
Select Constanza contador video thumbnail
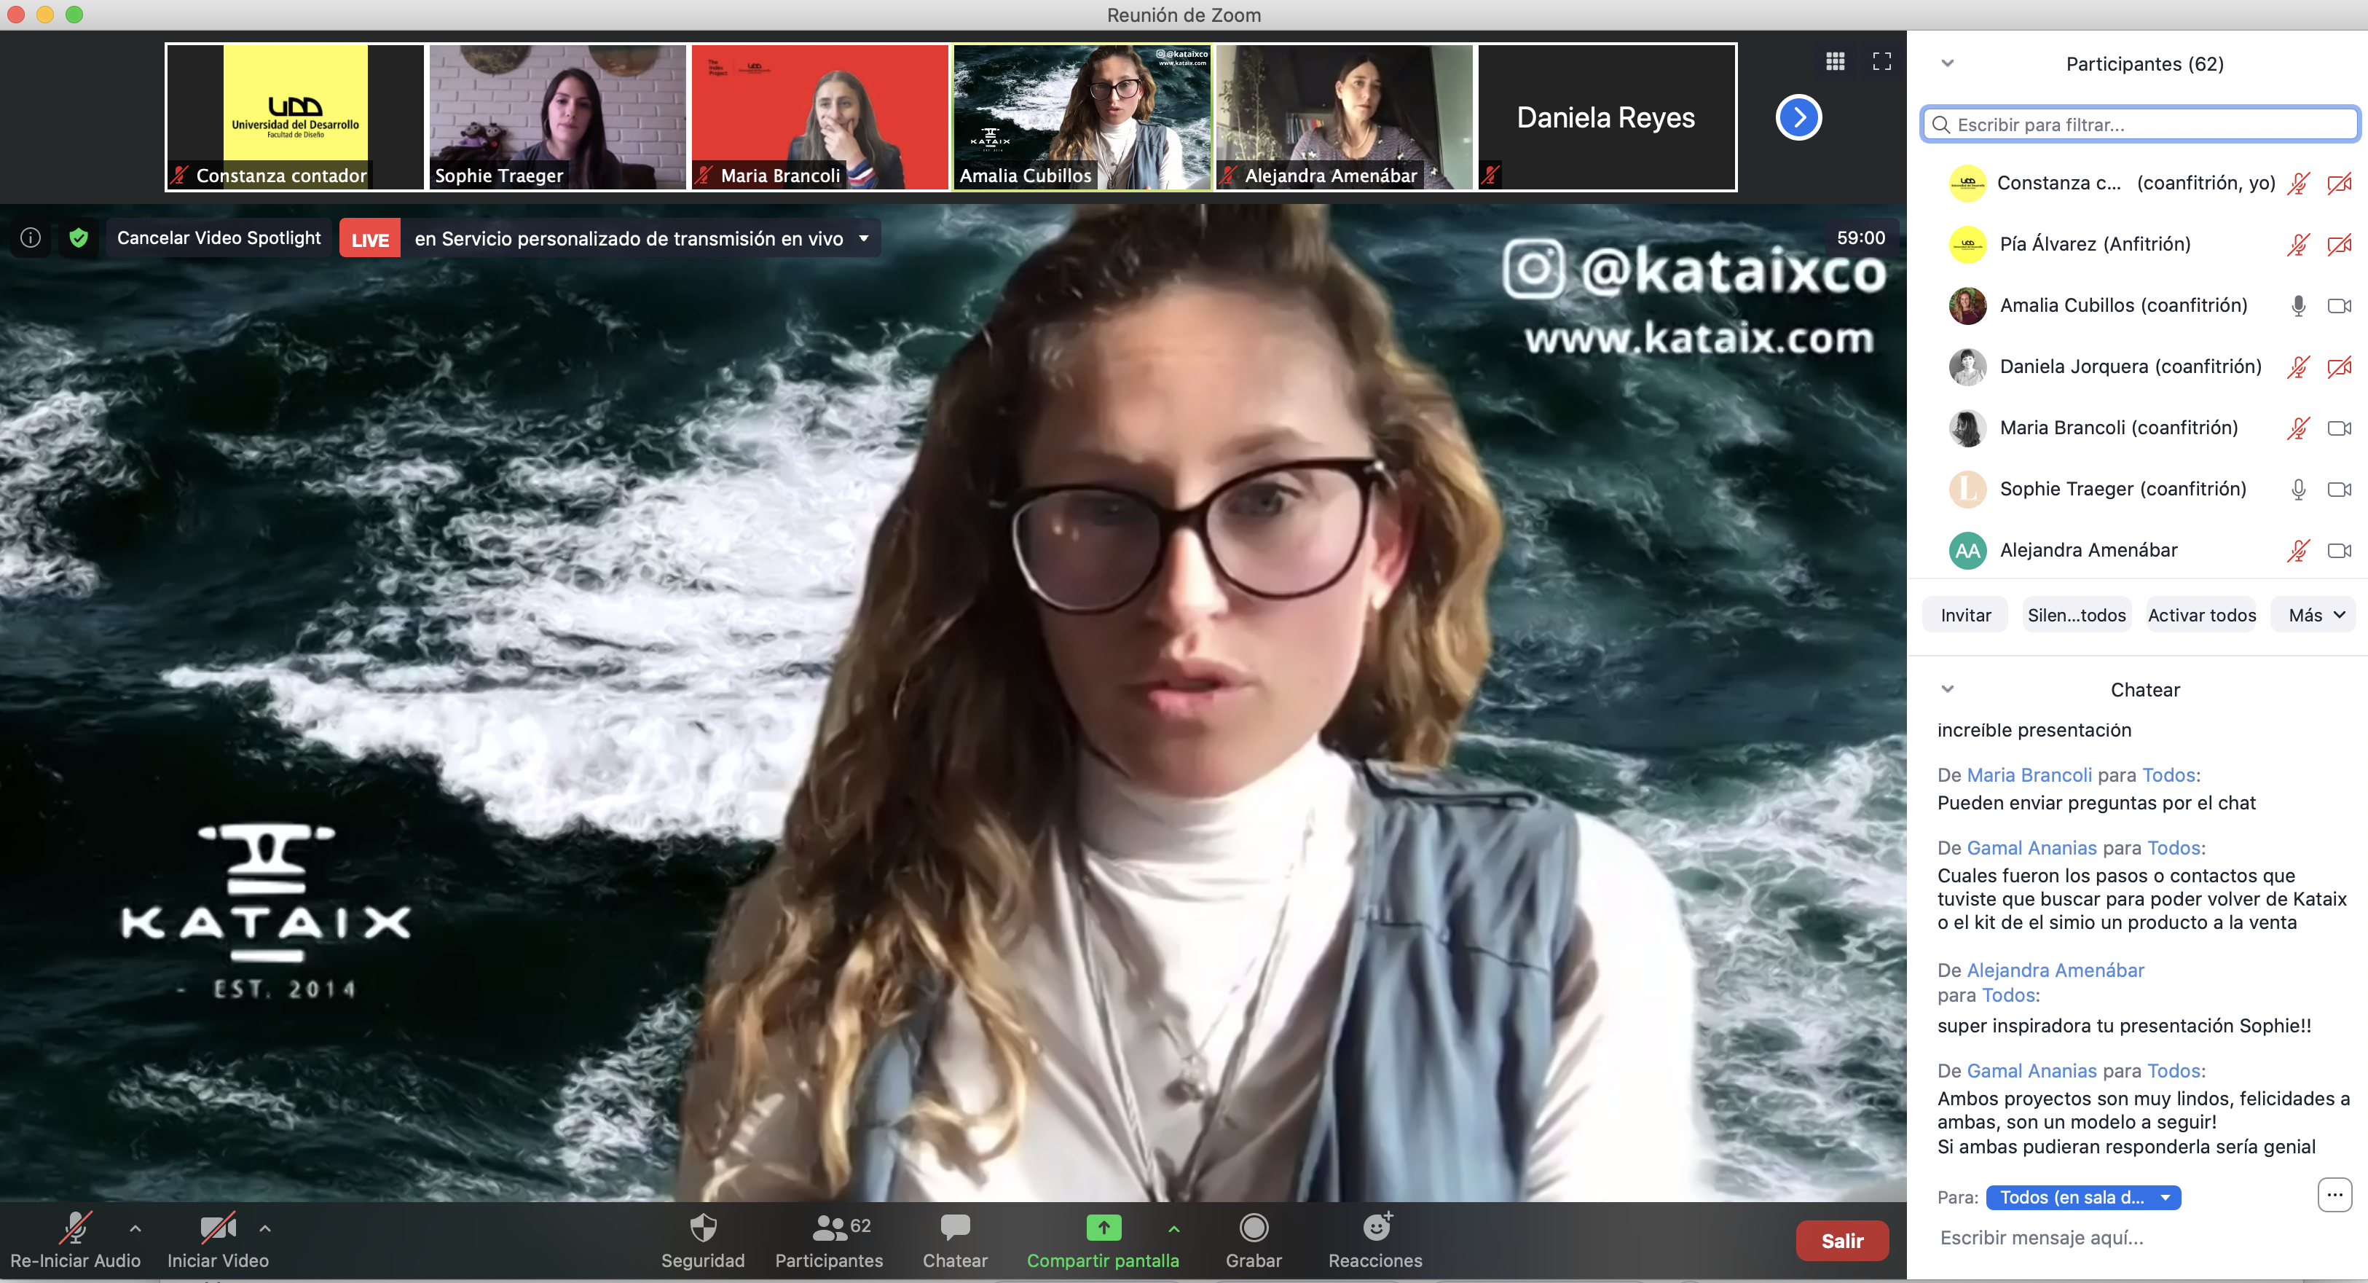tap(295, 118)
